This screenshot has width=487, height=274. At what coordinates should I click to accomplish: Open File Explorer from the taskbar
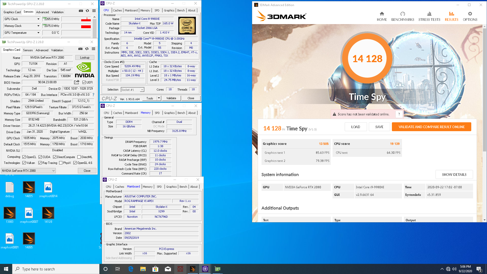143,269
